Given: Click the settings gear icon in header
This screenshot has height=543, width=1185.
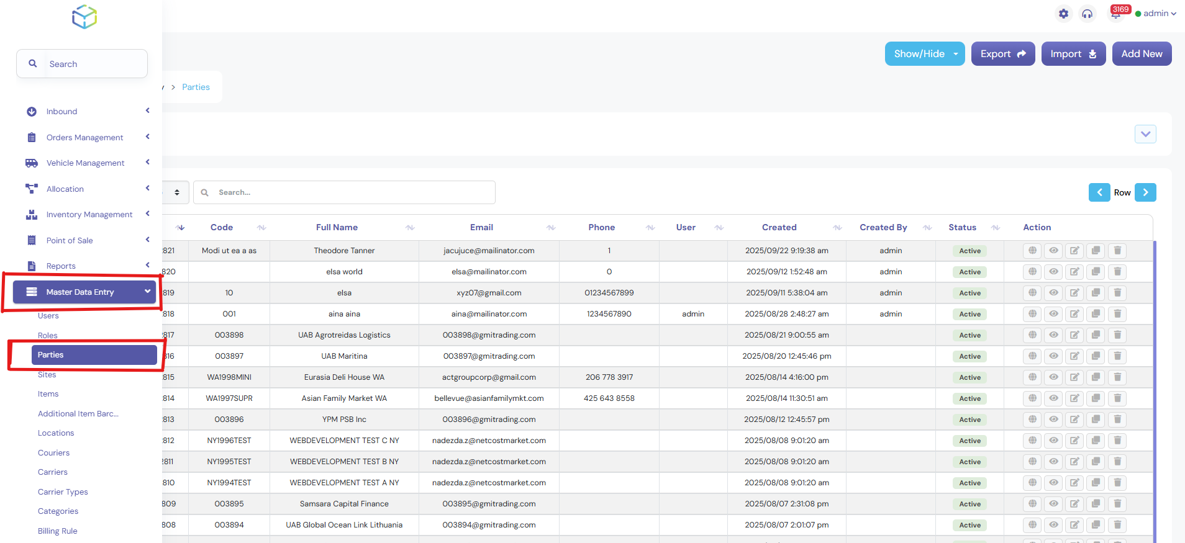Looking at the screenshot, I should click(1064, 14).
